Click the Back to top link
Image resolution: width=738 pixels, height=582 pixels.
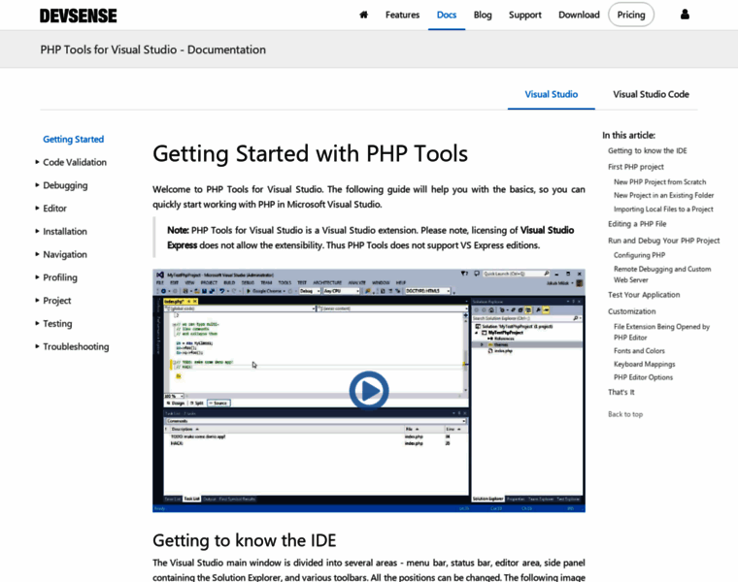click(625, 414)
